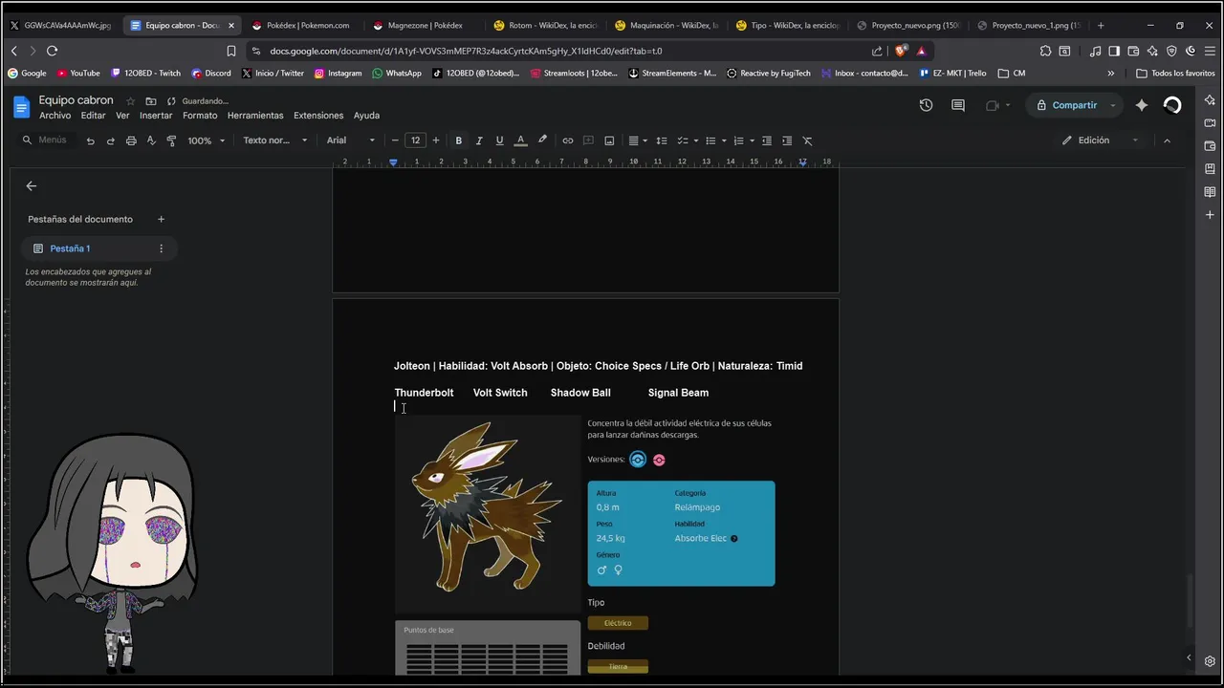The image size is (1224, 688).
Task: Open the text color picker
Action: tap(520, 140)
